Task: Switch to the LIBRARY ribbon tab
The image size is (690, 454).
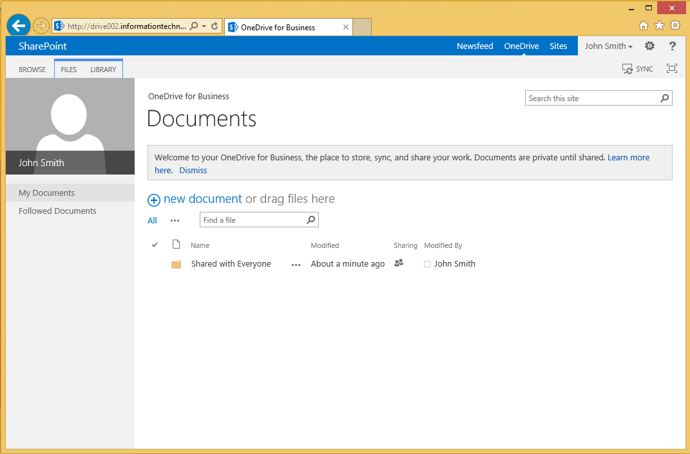Action: pos(103,70)
